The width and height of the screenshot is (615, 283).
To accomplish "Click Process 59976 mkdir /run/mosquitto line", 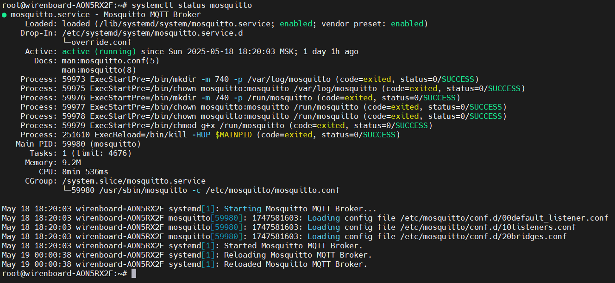I will click(x=240, y=98).
